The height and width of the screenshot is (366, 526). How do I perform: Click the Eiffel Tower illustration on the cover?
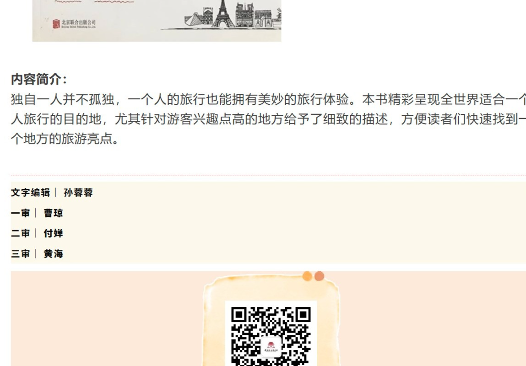click(x=223, y=13)
